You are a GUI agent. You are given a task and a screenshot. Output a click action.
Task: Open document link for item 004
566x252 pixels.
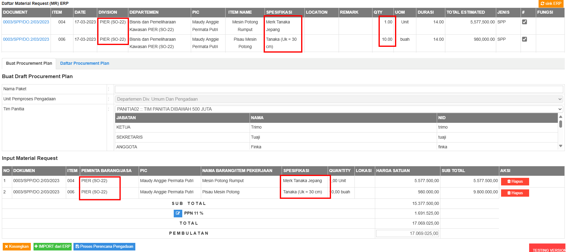click(x=26, y=22)
